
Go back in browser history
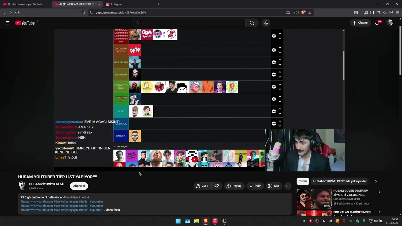[x=4, y=13]
